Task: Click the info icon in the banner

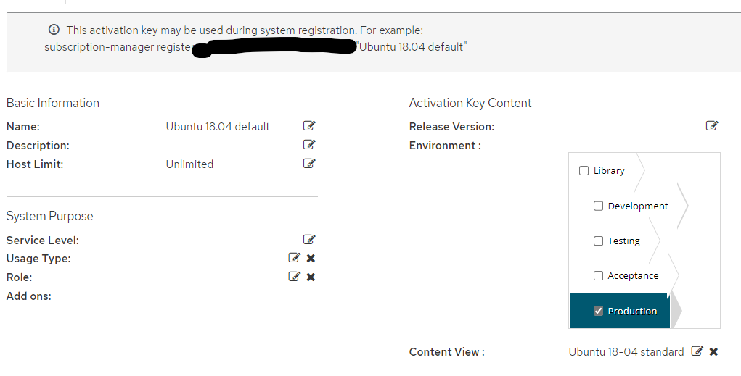Action: pos(54,30)
